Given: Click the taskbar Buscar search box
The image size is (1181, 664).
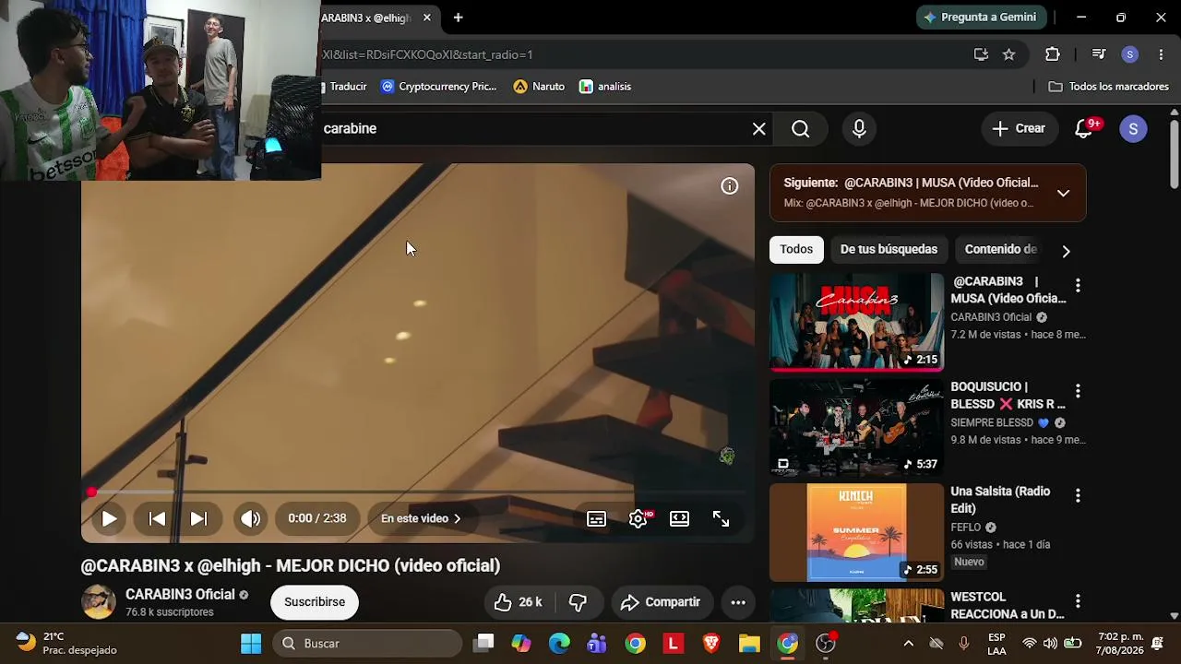Looking at the screenshot, I should 367,644.
